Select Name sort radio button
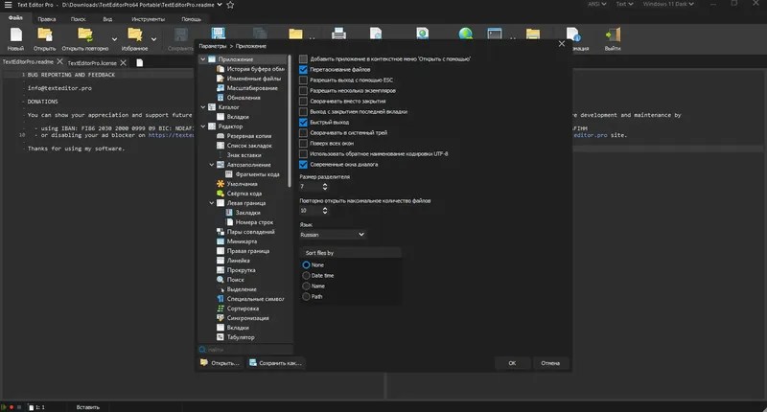The image size is (767, 412). tap(306, 286)
